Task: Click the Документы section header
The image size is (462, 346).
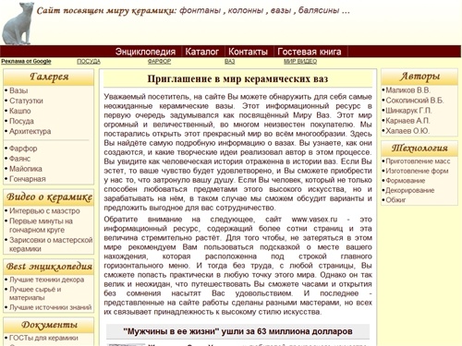Action: tap(49, 325)
